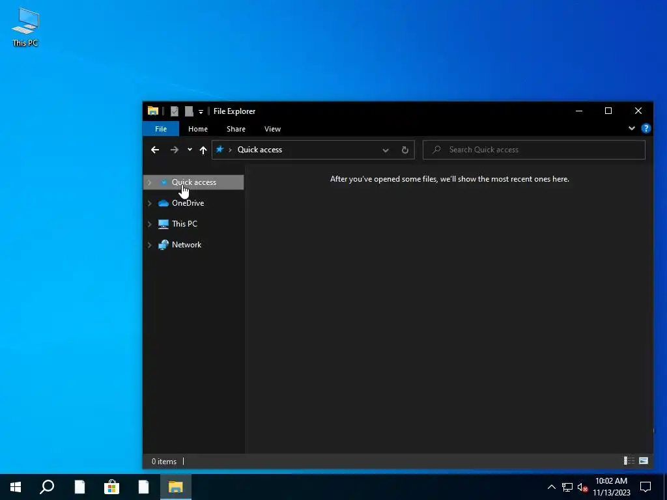Expand the Quick access tree node
The height and width of the screenshot is (500, 667).
click(x=149, y=182)
